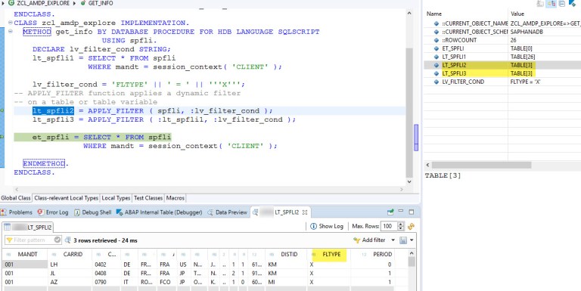Collapse the METHOD get_info code block

11,32
